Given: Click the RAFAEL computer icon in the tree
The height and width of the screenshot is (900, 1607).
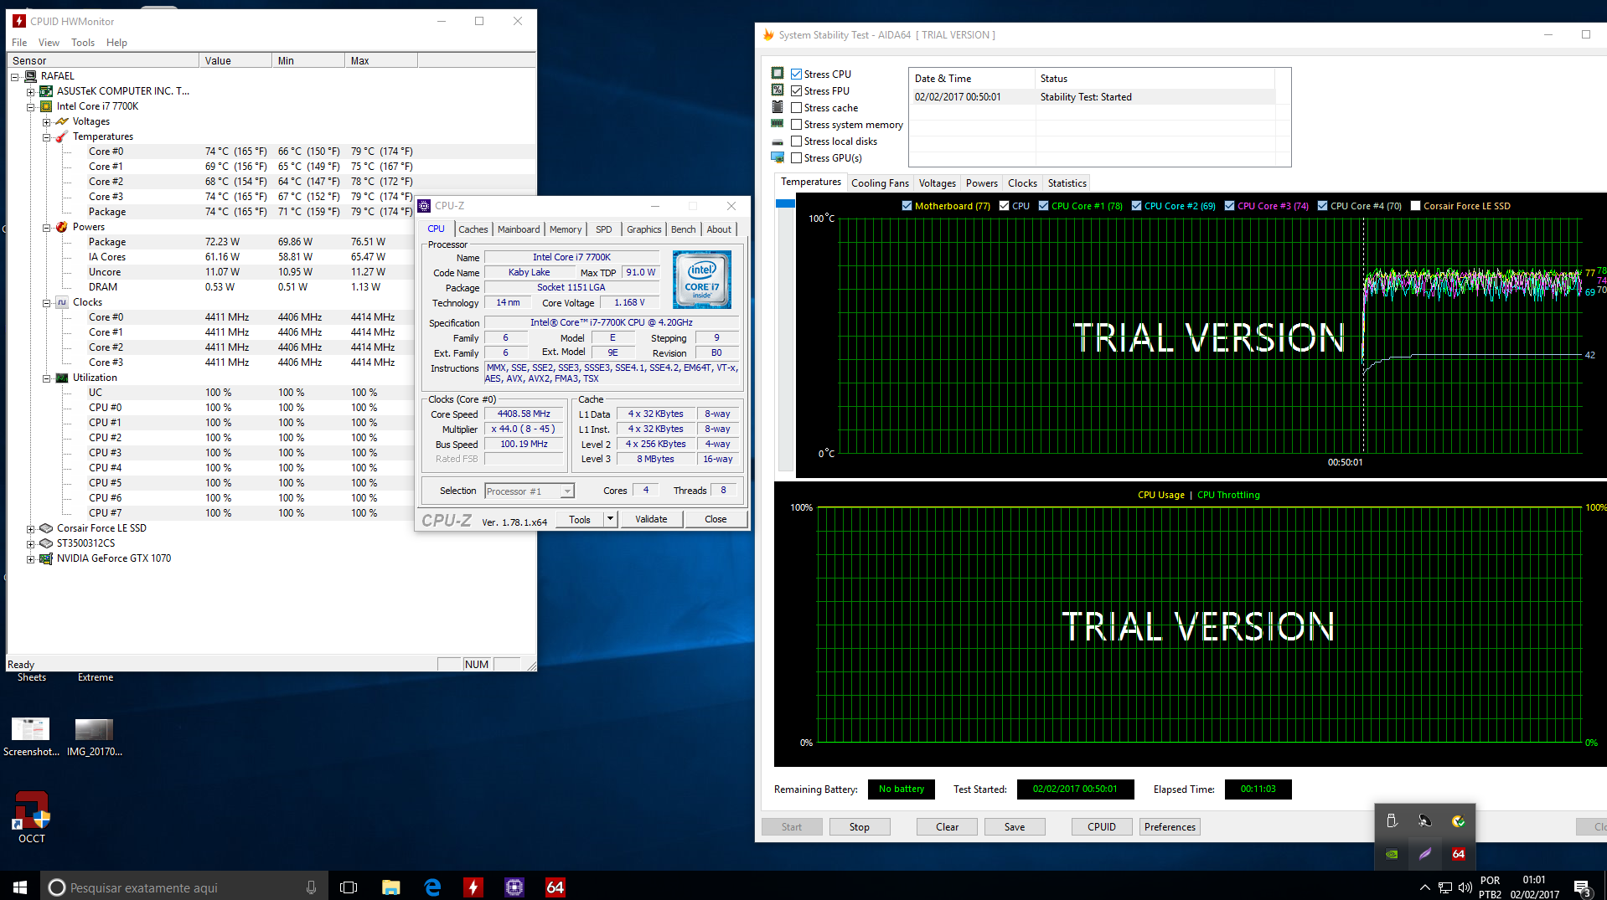Looking at the screenshot, I should [30, 76].
